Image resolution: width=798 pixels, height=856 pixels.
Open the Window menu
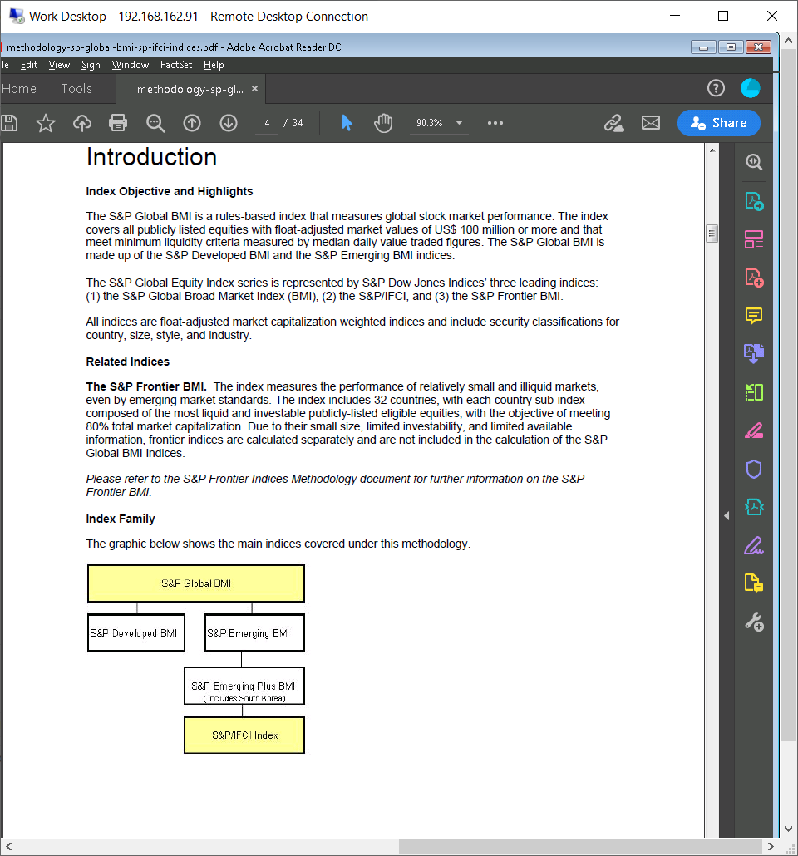(x=131, y=64)
